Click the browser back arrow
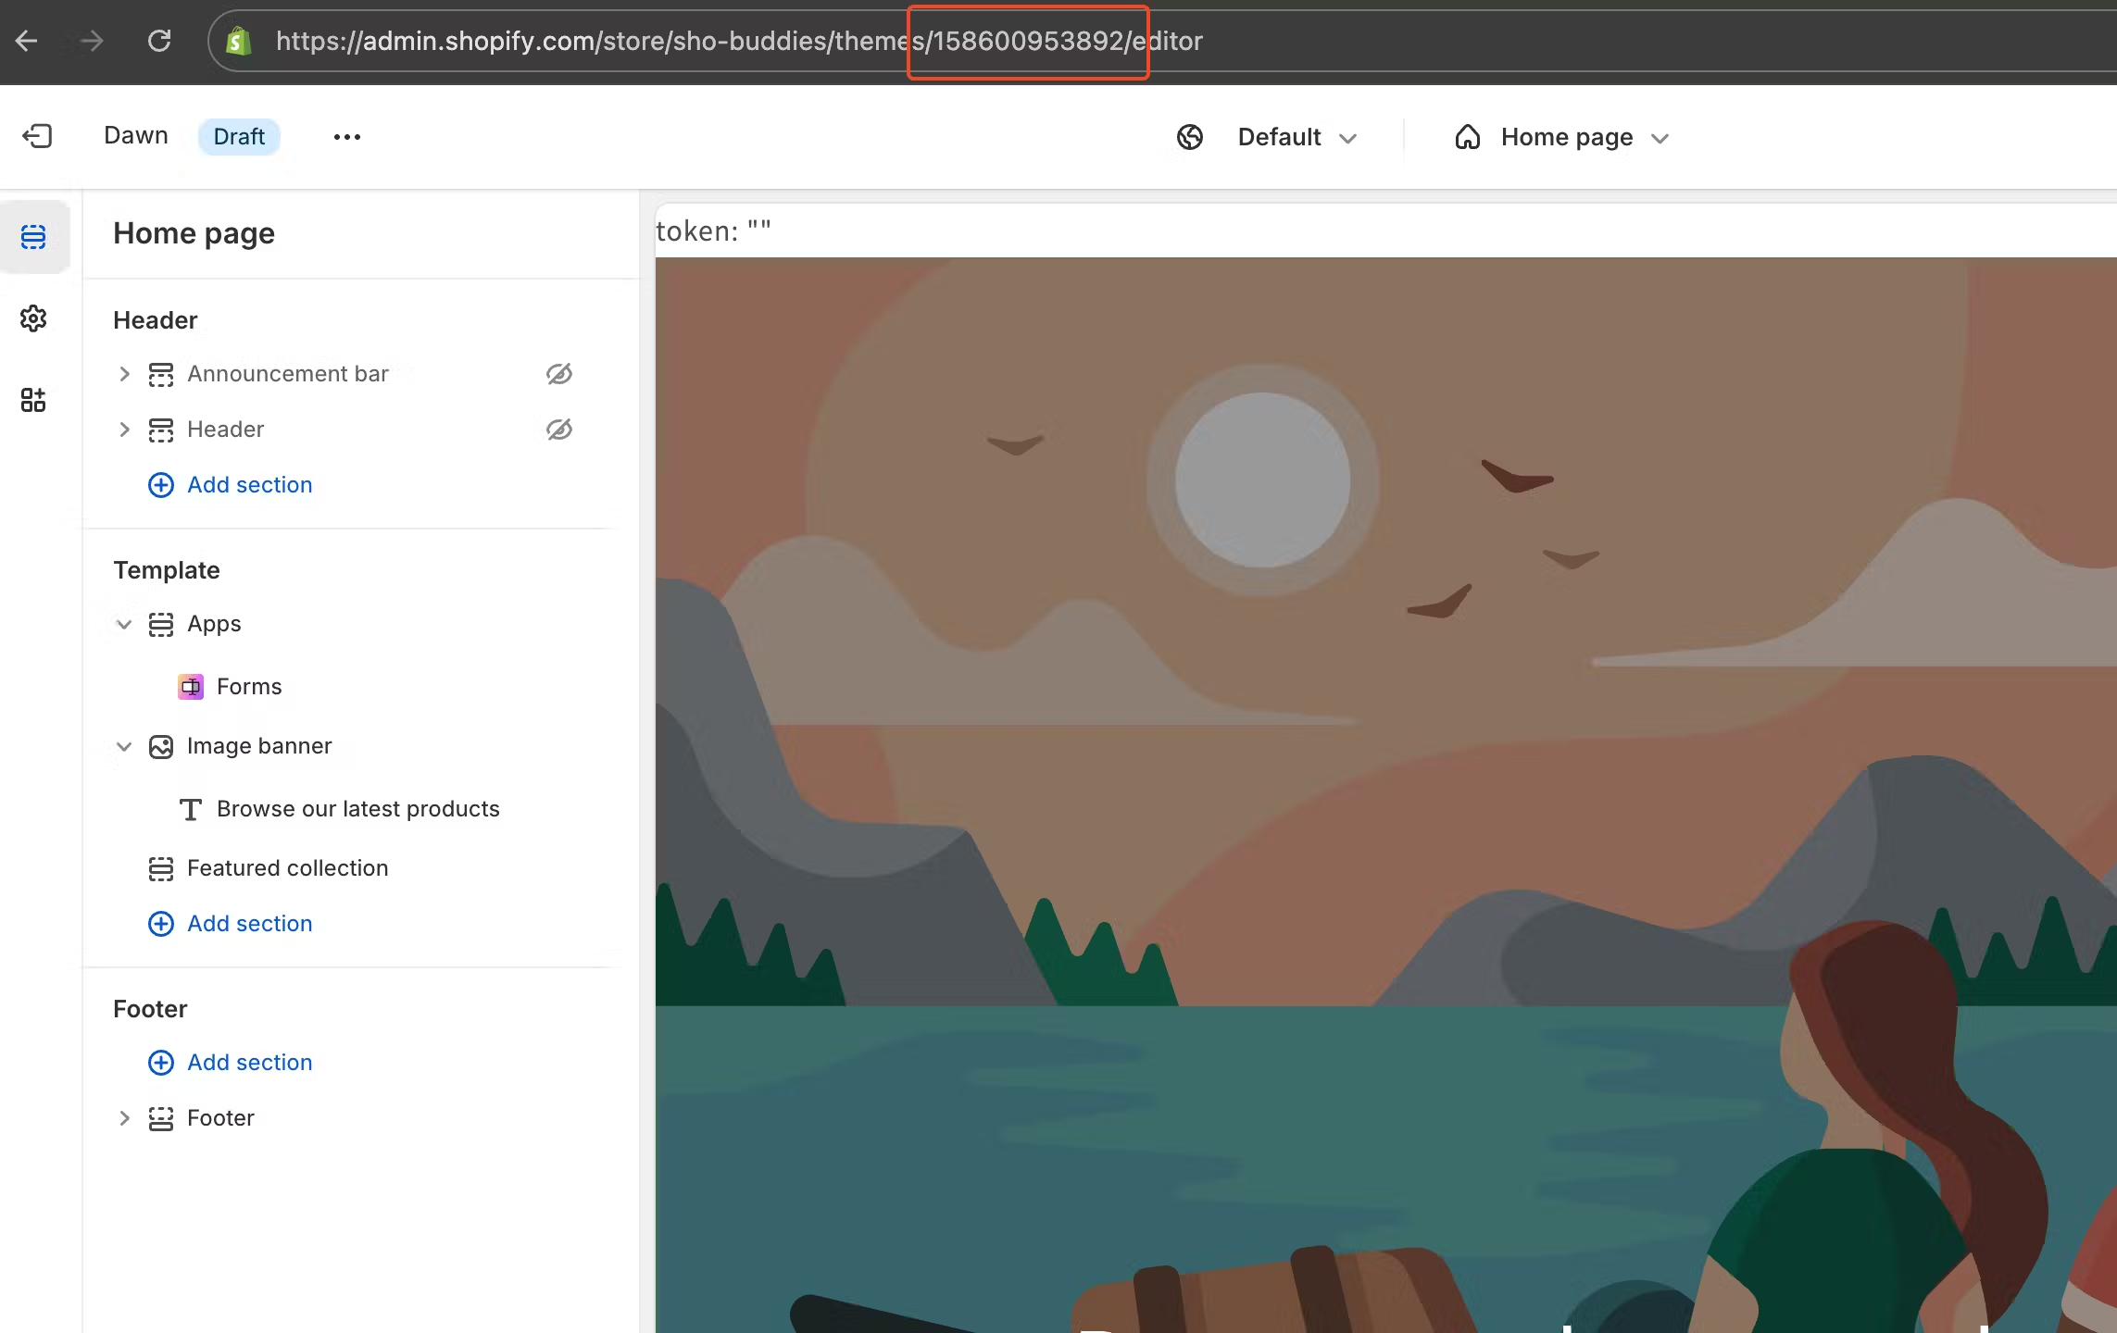Screen dimensions: 2117x1333 (26, 41)
